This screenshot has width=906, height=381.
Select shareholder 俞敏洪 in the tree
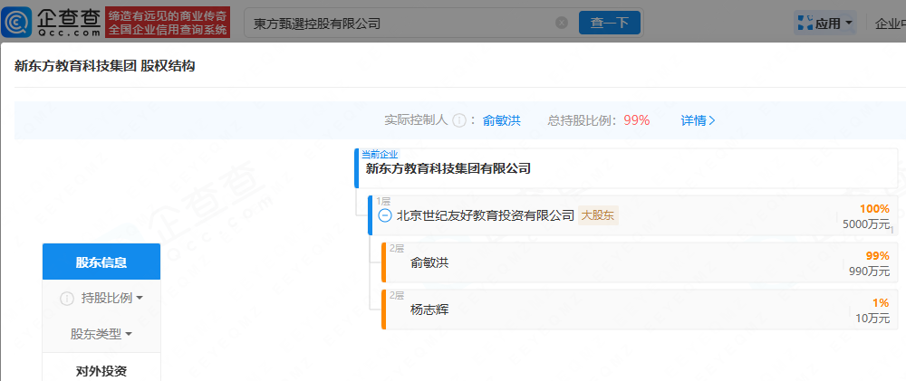click(x=429, y=263)
